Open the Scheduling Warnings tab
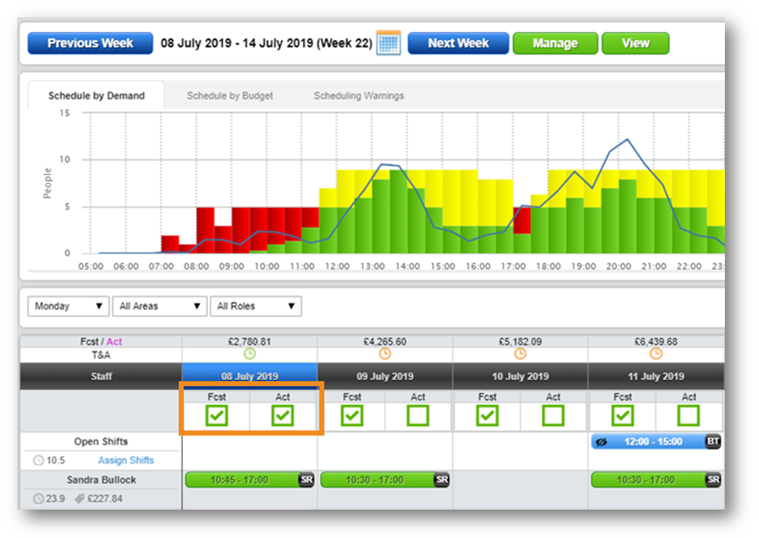Screen dimensions: 759x538 coord(358,96)
